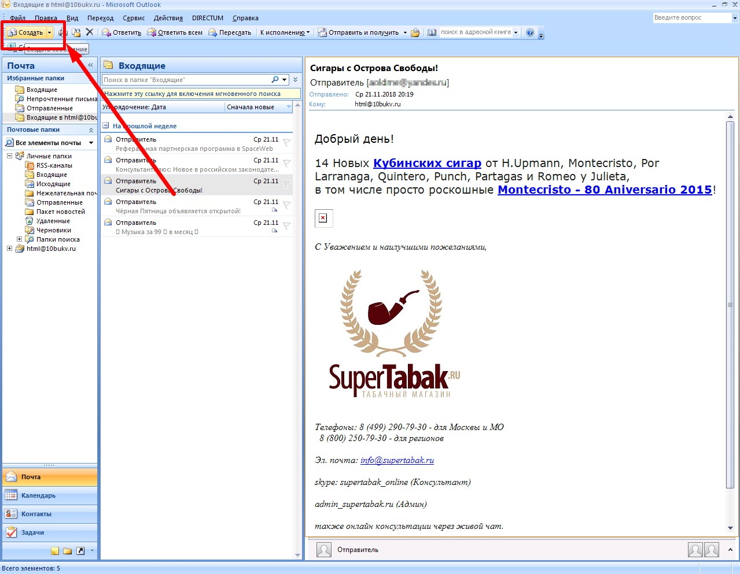Click the Ответить reply button
This screenshot has width=740, height=574.
(122, 32)
